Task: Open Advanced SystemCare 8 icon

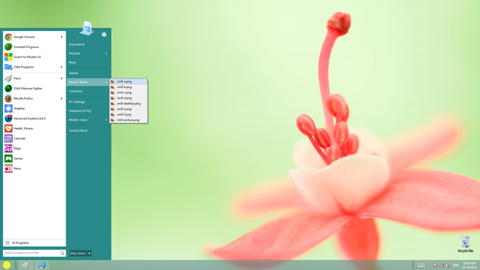Action: pyautogui.click(x=8, y=118)
